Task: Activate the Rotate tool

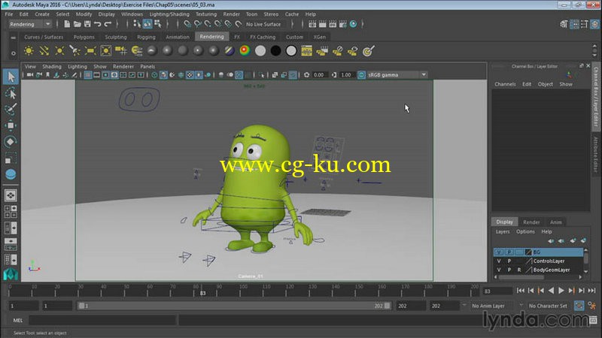Action: pyautogui.click(x=11, y=141)
